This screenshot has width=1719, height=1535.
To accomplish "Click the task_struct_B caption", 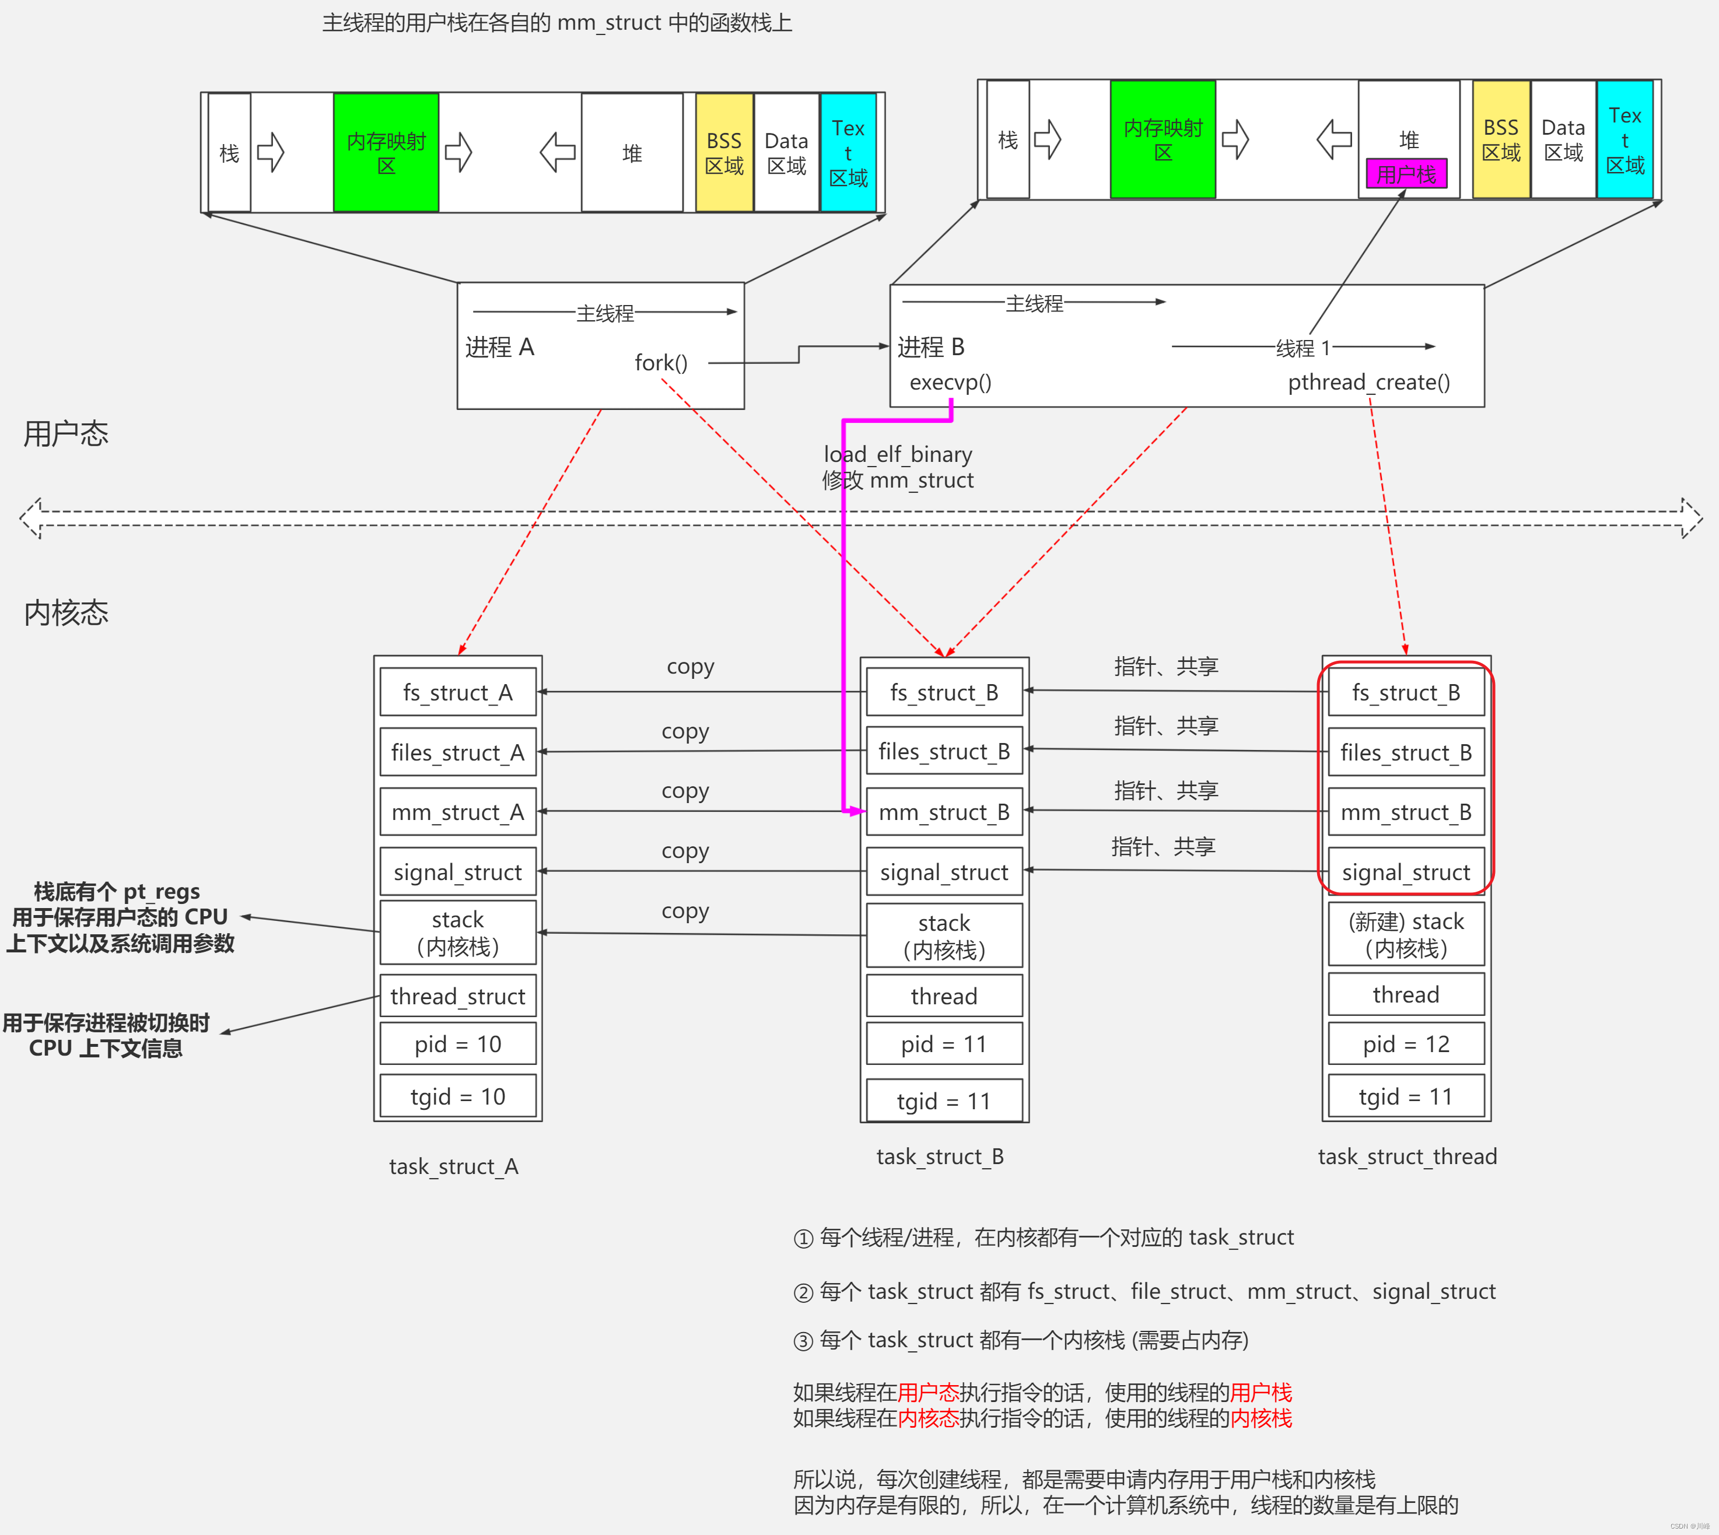I will (x=940, y=1156).
